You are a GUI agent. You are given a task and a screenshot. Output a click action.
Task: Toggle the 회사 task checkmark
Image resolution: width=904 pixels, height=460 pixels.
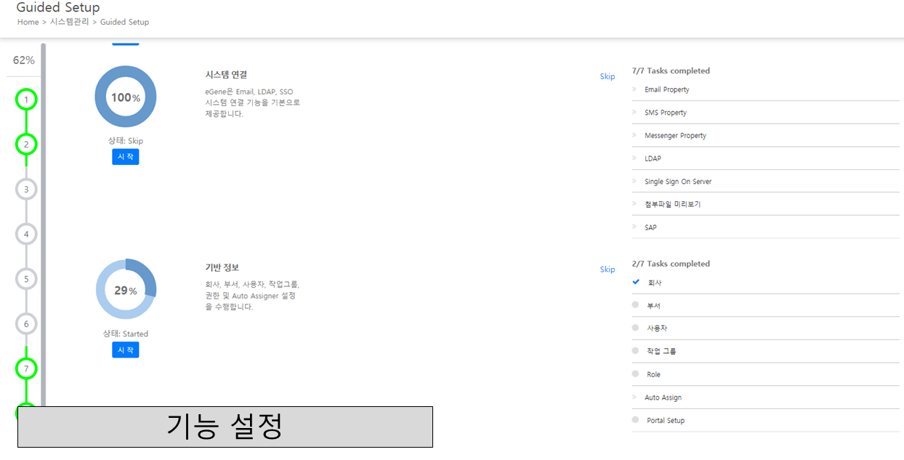(636, 282)
